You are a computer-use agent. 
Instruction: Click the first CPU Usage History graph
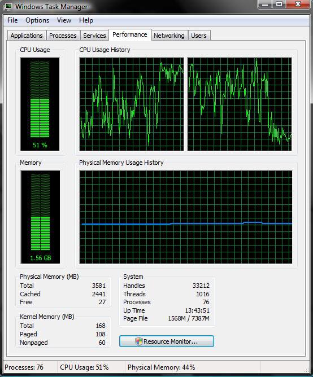point(132,104)
